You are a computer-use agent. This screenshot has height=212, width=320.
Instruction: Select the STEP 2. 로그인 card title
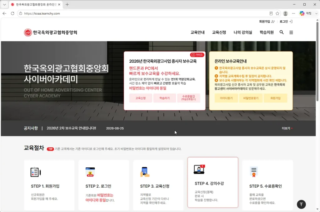98,186
